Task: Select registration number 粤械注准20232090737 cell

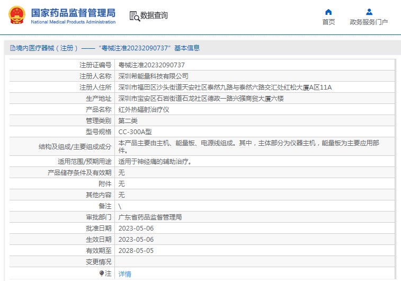Action: (x=152, y=65)
